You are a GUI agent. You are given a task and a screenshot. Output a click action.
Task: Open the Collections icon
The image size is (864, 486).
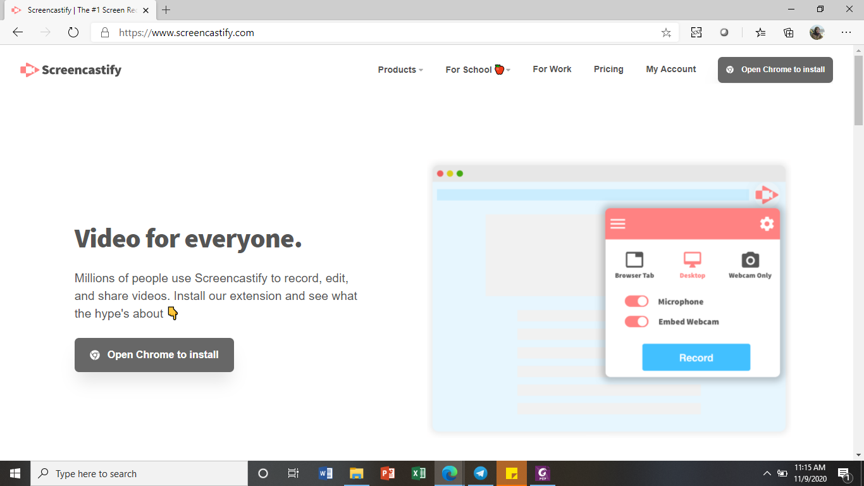[x=789, y=33]
